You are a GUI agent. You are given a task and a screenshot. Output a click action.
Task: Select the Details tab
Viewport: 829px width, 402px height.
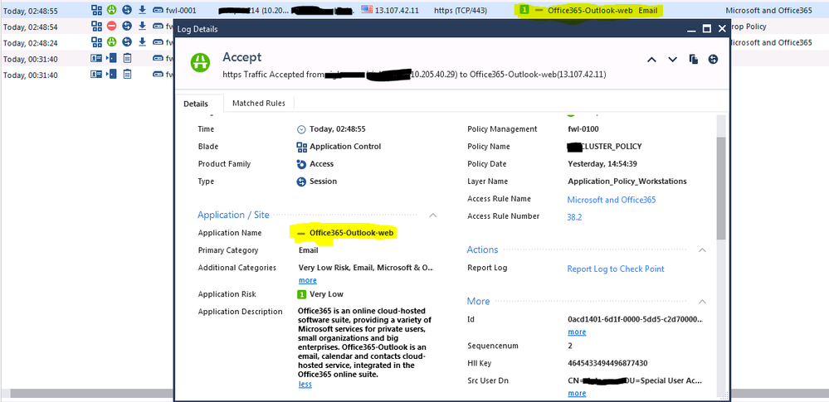pos(197,103)
